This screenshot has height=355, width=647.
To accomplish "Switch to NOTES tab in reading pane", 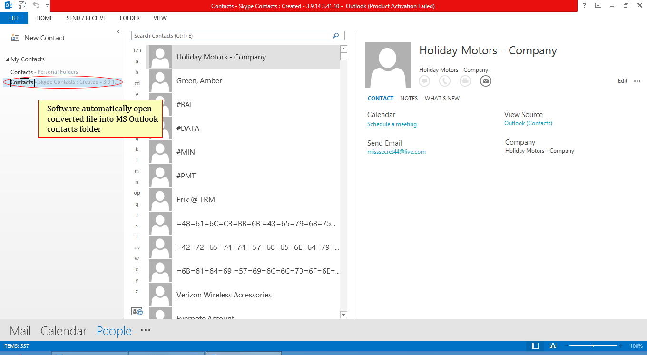I will (x=409, y=99).
